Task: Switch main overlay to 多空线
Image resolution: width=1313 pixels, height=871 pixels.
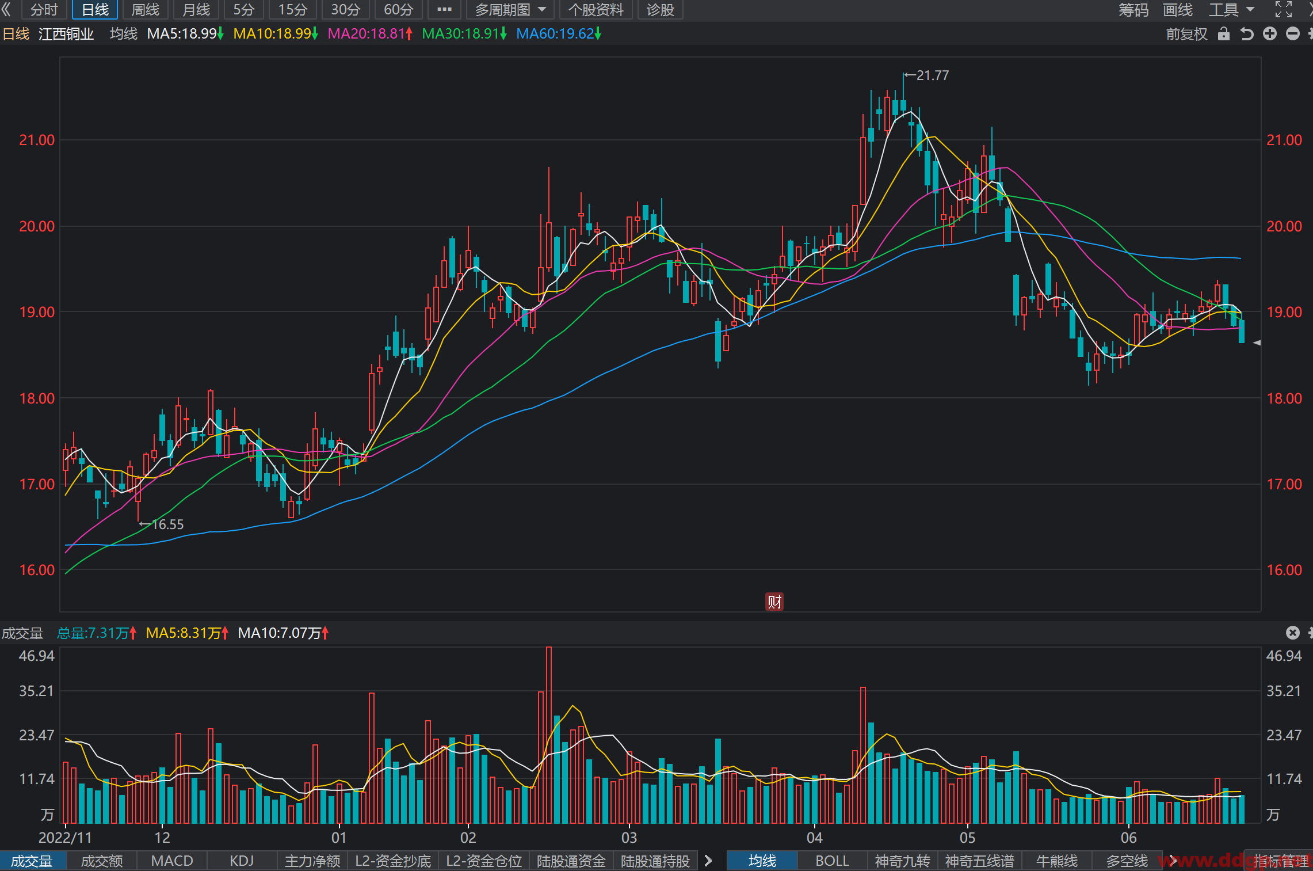Action: 1127,861
